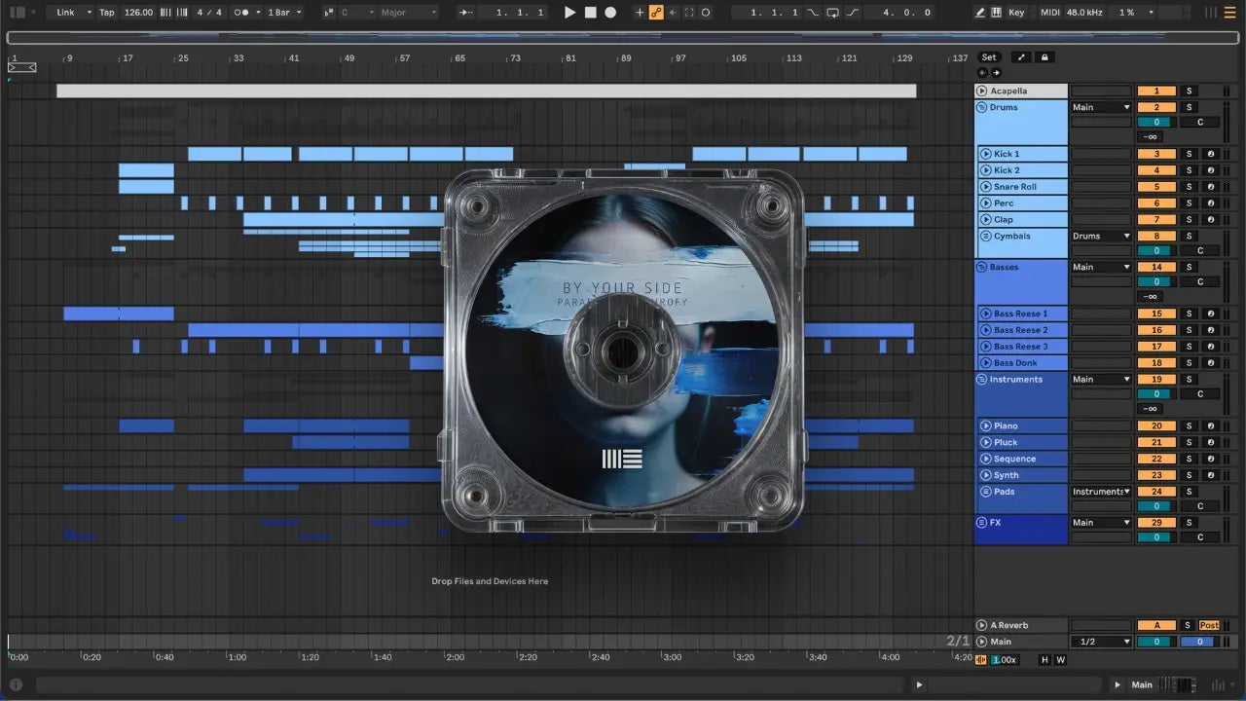Open Cymbals output routing dropdown set to Drums
This screenshot has height=701, width=1246.
coord(1101,236)
